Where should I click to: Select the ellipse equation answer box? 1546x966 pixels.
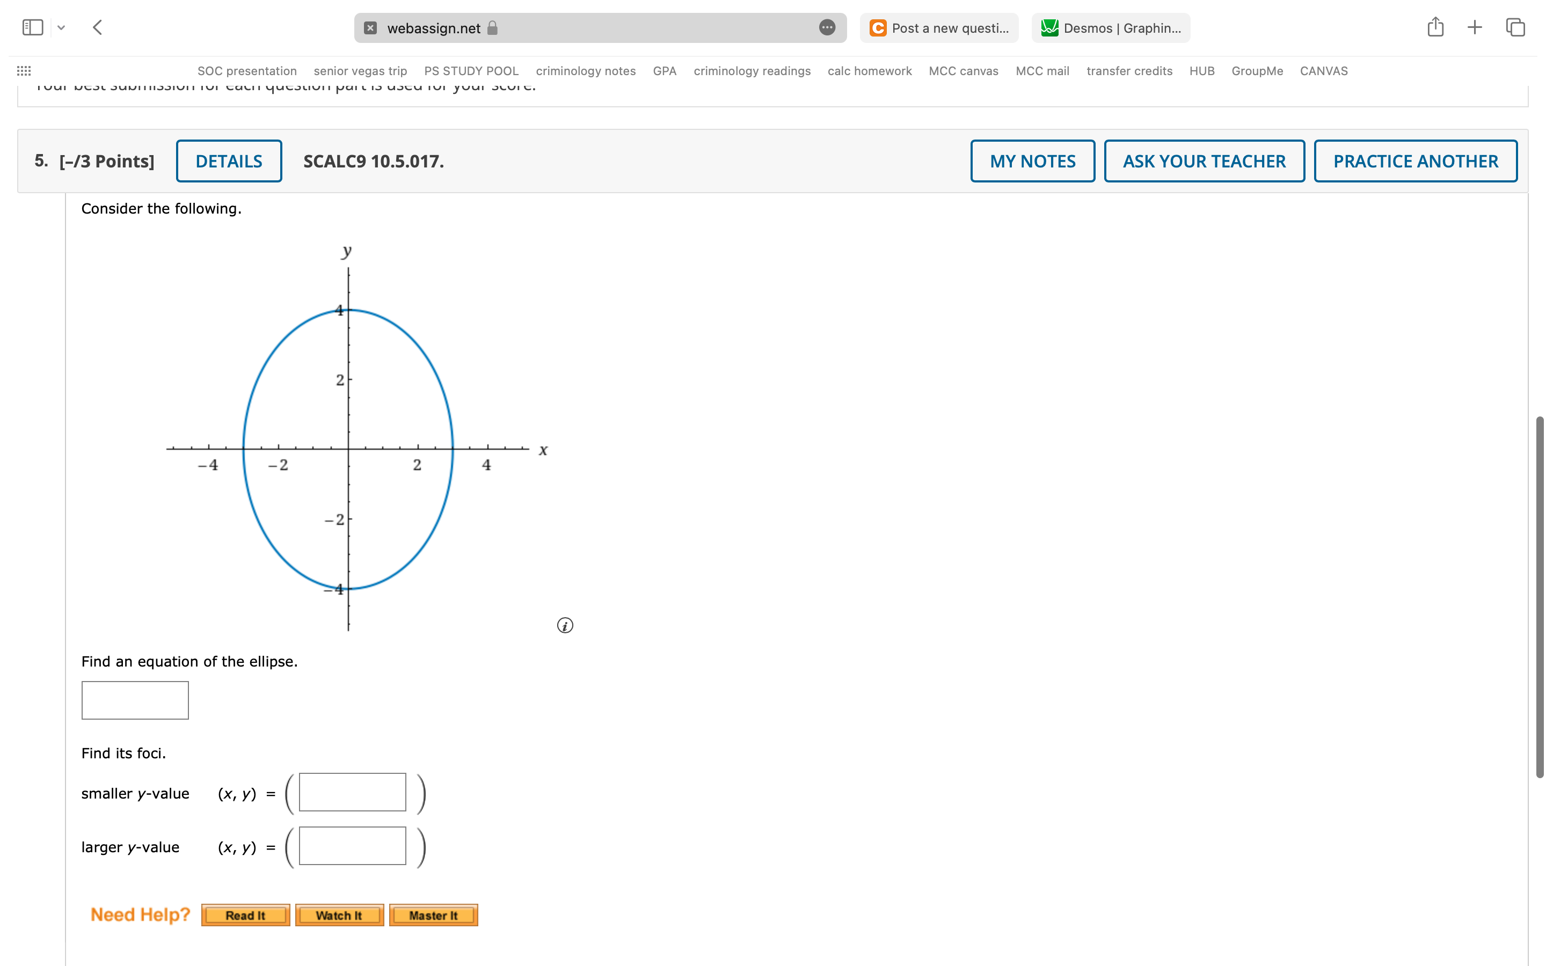click(135, 700)
